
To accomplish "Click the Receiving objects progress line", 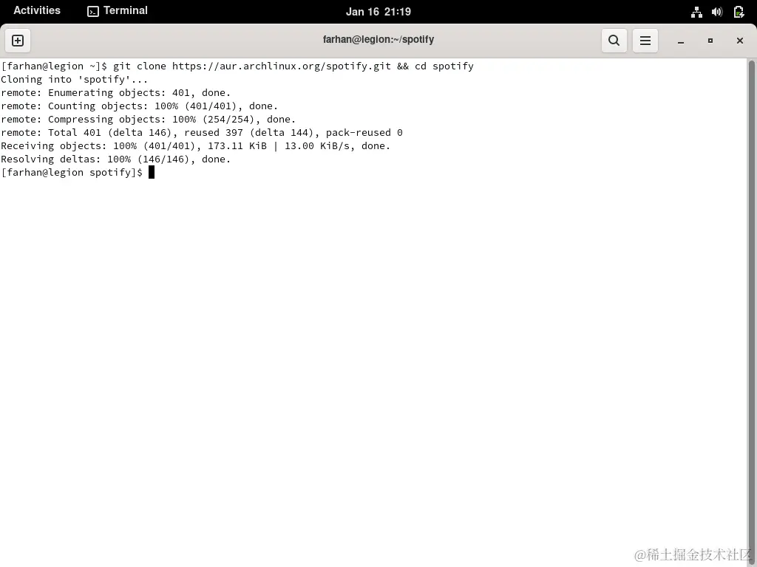I will (x=196, y=145).
